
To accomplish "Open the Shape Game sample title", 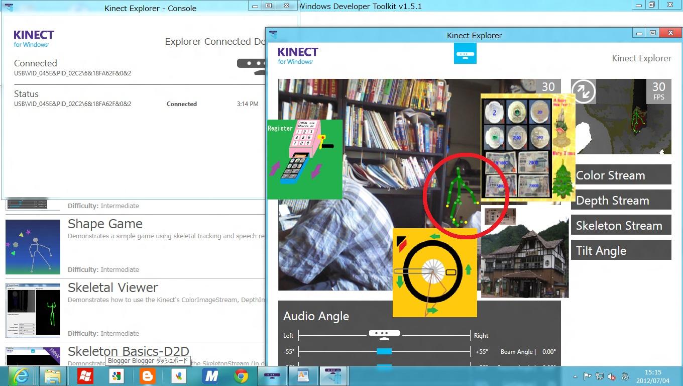I will pos(105,224).
